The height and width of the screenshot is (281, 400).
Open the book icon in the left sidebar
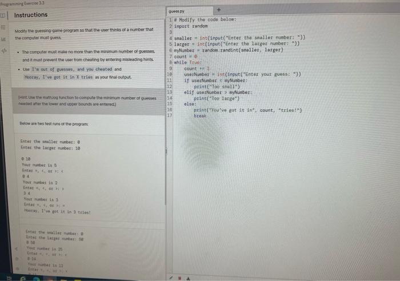pos(2,15)
